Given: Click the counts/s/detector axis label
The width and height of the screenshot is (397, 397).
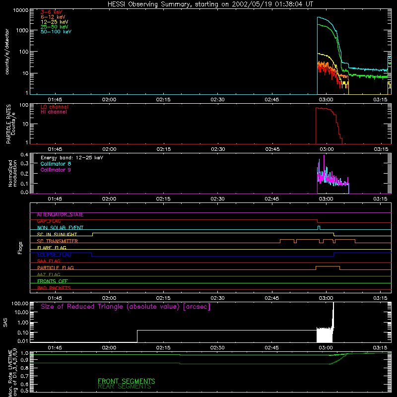Looking at the screenshot, I should pyautogui.click(x=7, y=52).
